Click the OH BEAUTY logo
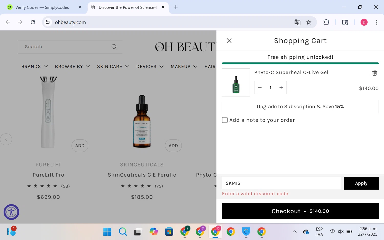The image size is (384, 240). point(185,47)
